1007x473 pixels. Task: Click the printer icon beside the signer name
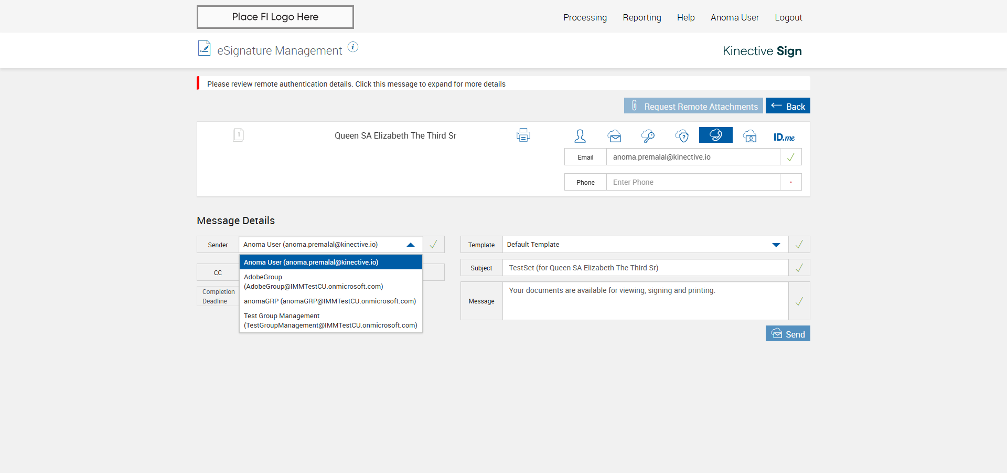(x=523, y=135)
